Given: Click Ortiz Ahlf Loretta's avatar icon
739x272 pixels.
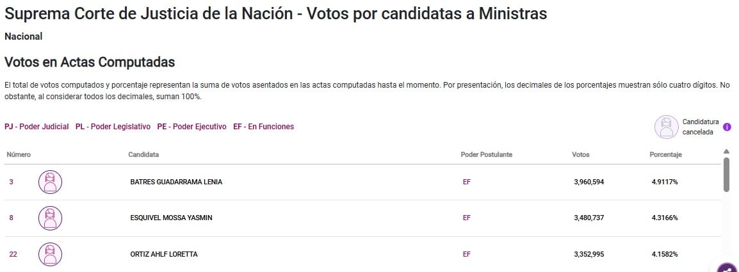Looking at the screenshot, I should [50, 254].
